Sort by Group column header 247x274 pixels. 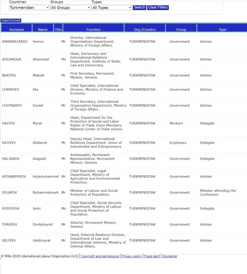coord(181,29)
